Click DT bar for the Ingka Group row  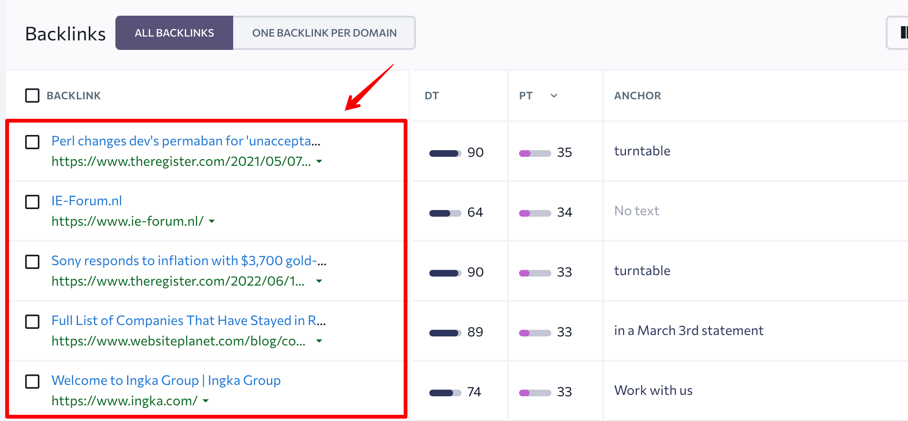click(445, 393)
